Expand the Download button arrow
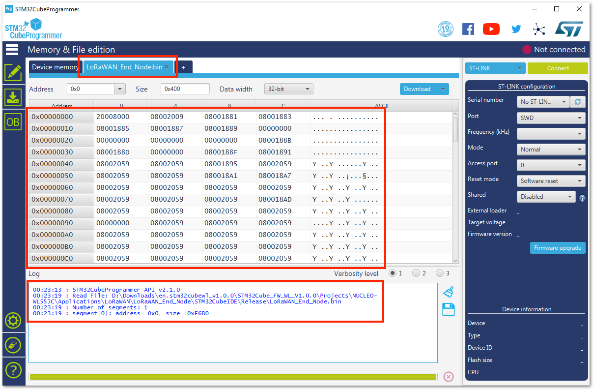The image size is (594, 390). [443, 89]
